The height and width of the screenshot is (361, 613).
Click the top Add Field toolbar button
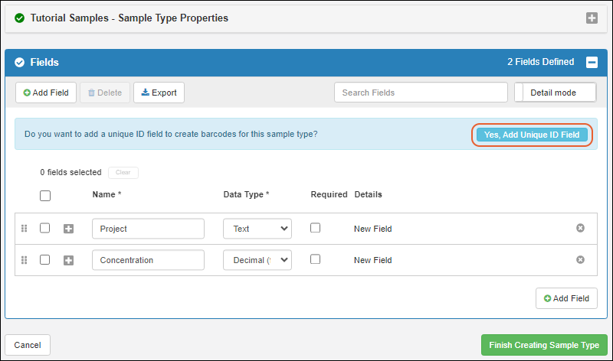46,93
